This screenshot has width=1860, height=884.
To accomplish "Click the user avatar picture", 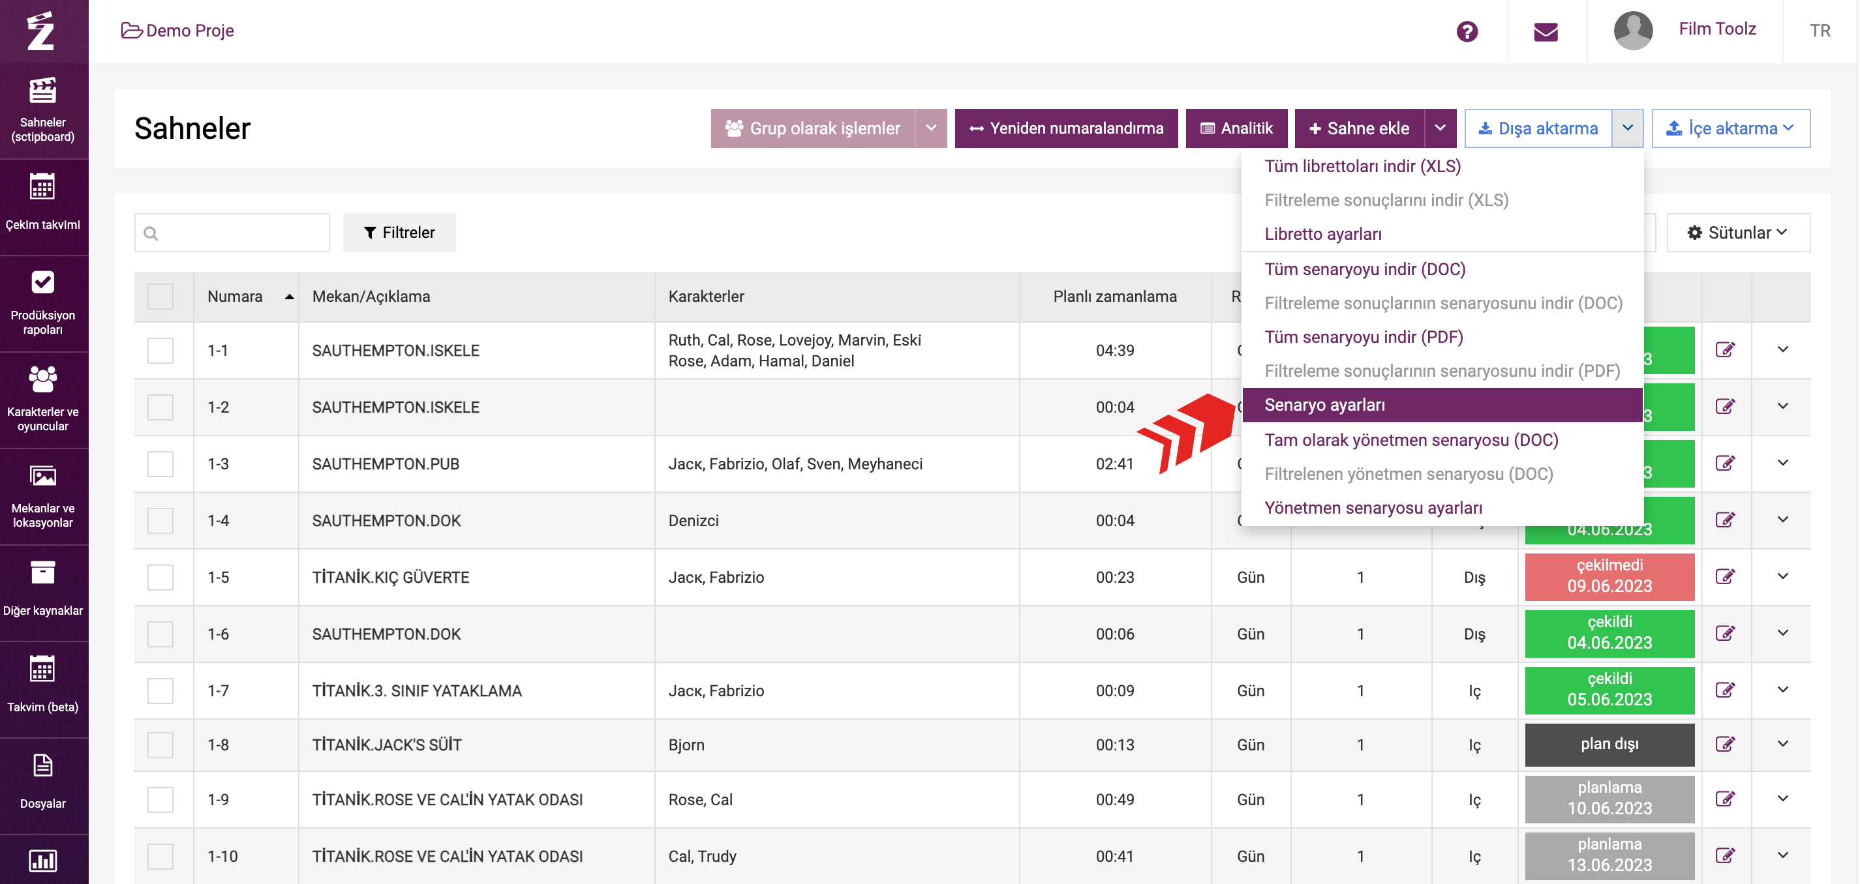I will coord(1632,30).
